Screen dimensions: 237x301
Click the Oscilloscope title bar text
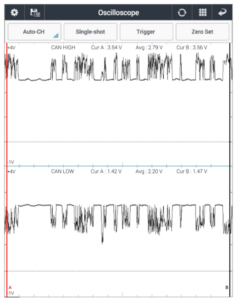(x=119, y=13)
